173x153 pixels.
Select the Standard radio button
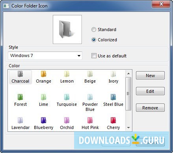click(94, 29)
